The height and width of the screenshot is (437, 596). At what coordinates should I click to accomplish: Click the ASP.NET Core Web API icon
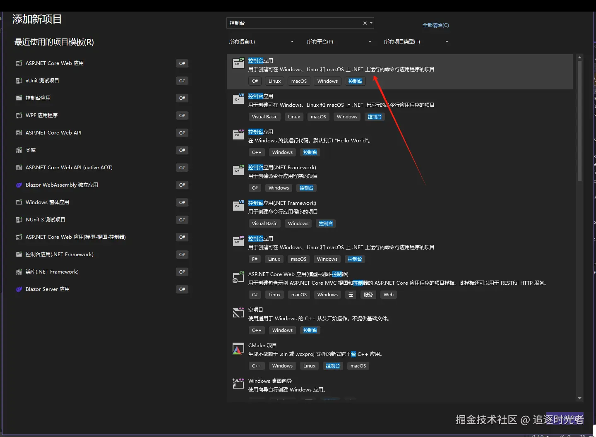click(x=19, y=133)
